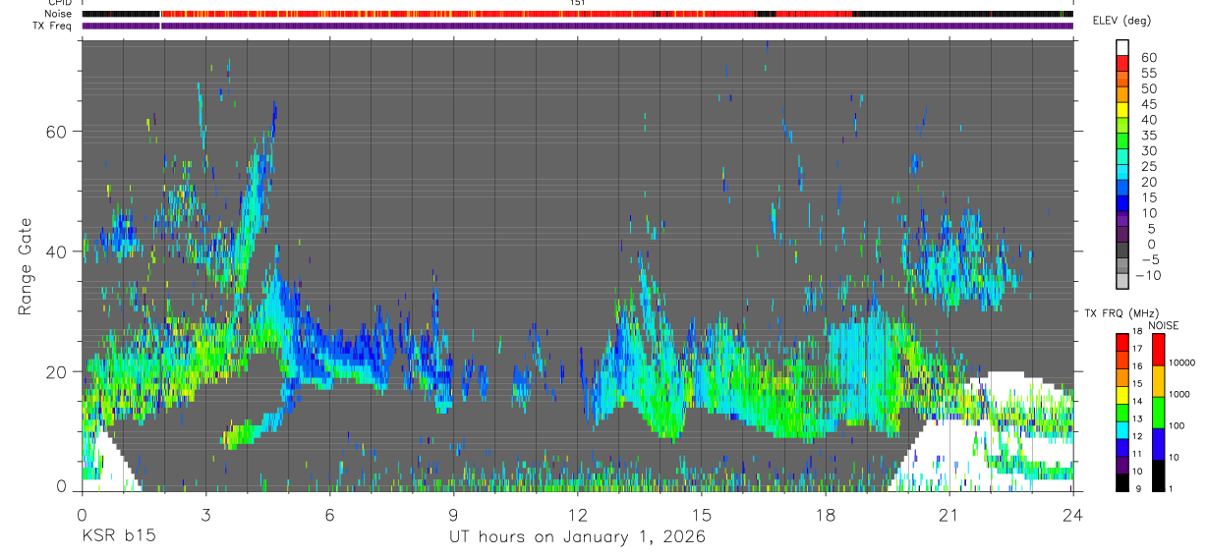Click the 12 UT hour axis tick label
Screen dimensions: 1207x557
coord(577,514)
